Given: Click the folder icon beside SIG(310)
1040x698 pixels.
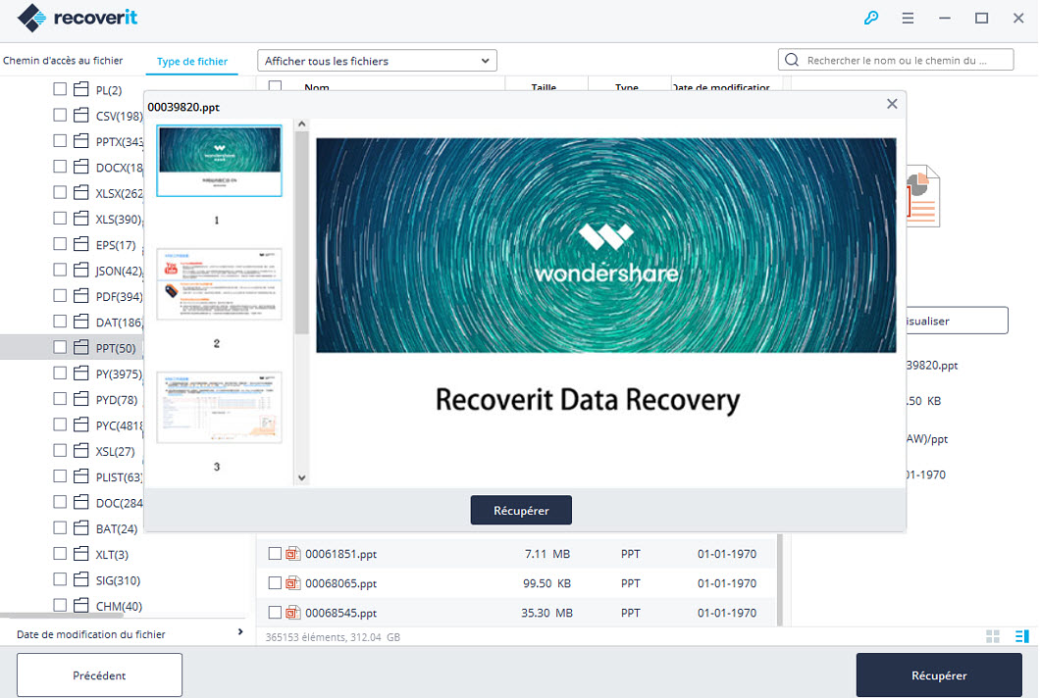Looking at the screenshot, I should pos(80,580).
